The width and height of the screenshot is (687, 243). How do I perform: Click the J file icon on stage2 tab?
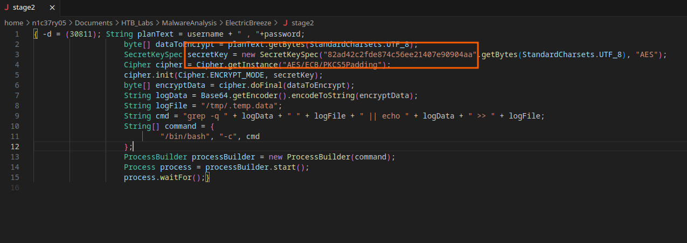pos(7,7)
